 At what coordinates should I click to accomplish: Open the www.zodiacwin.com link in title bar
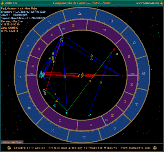coord(148,3)
